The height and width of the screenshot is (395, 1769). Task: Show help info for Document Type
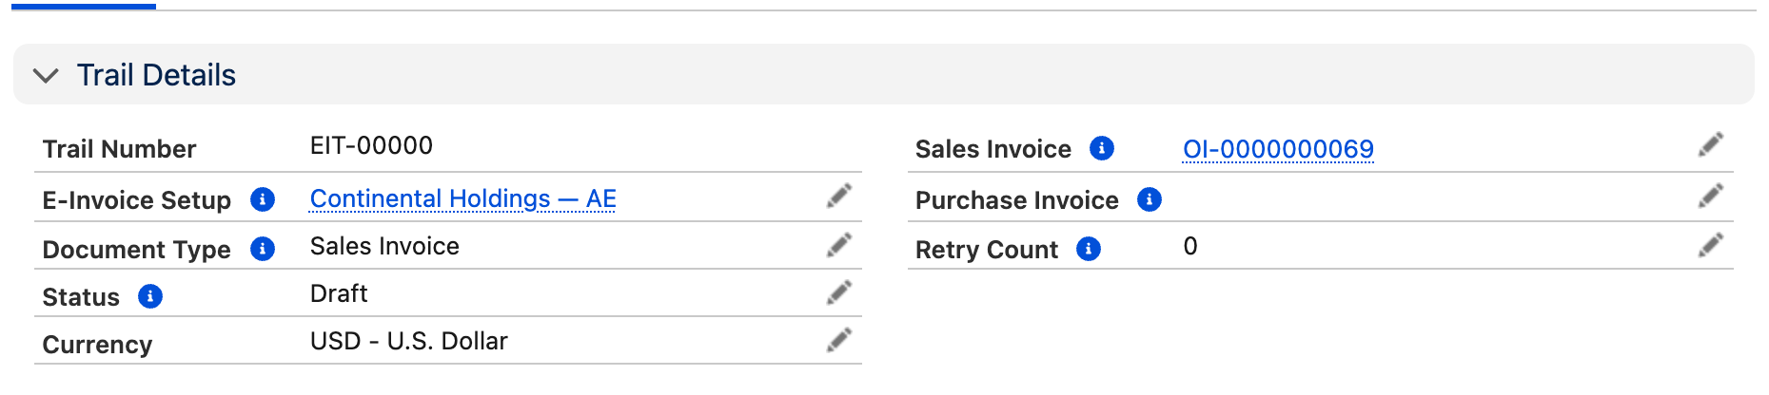[x=263, y=249]
